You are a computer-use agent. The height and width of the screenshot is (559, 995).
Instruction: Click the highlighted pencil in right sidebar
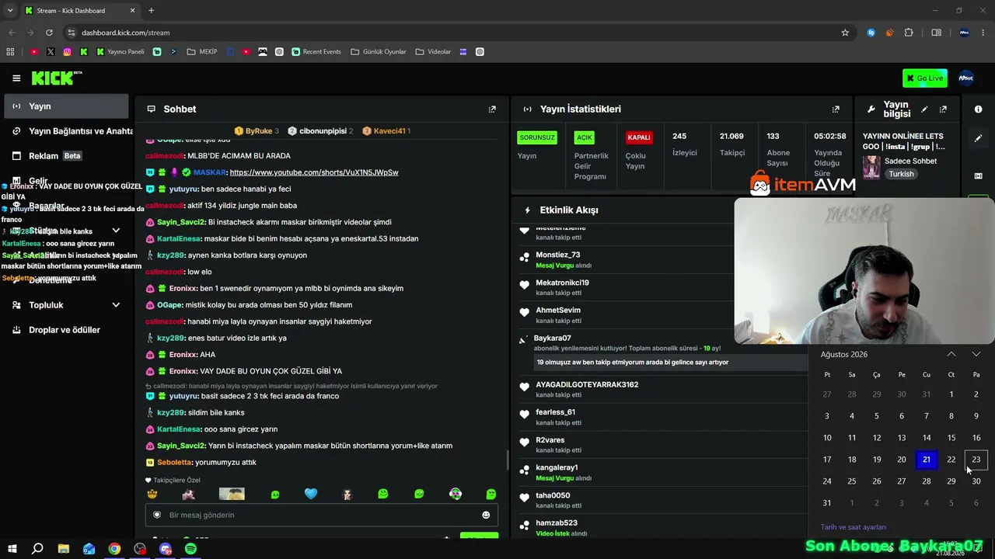[x=979, y=138]
